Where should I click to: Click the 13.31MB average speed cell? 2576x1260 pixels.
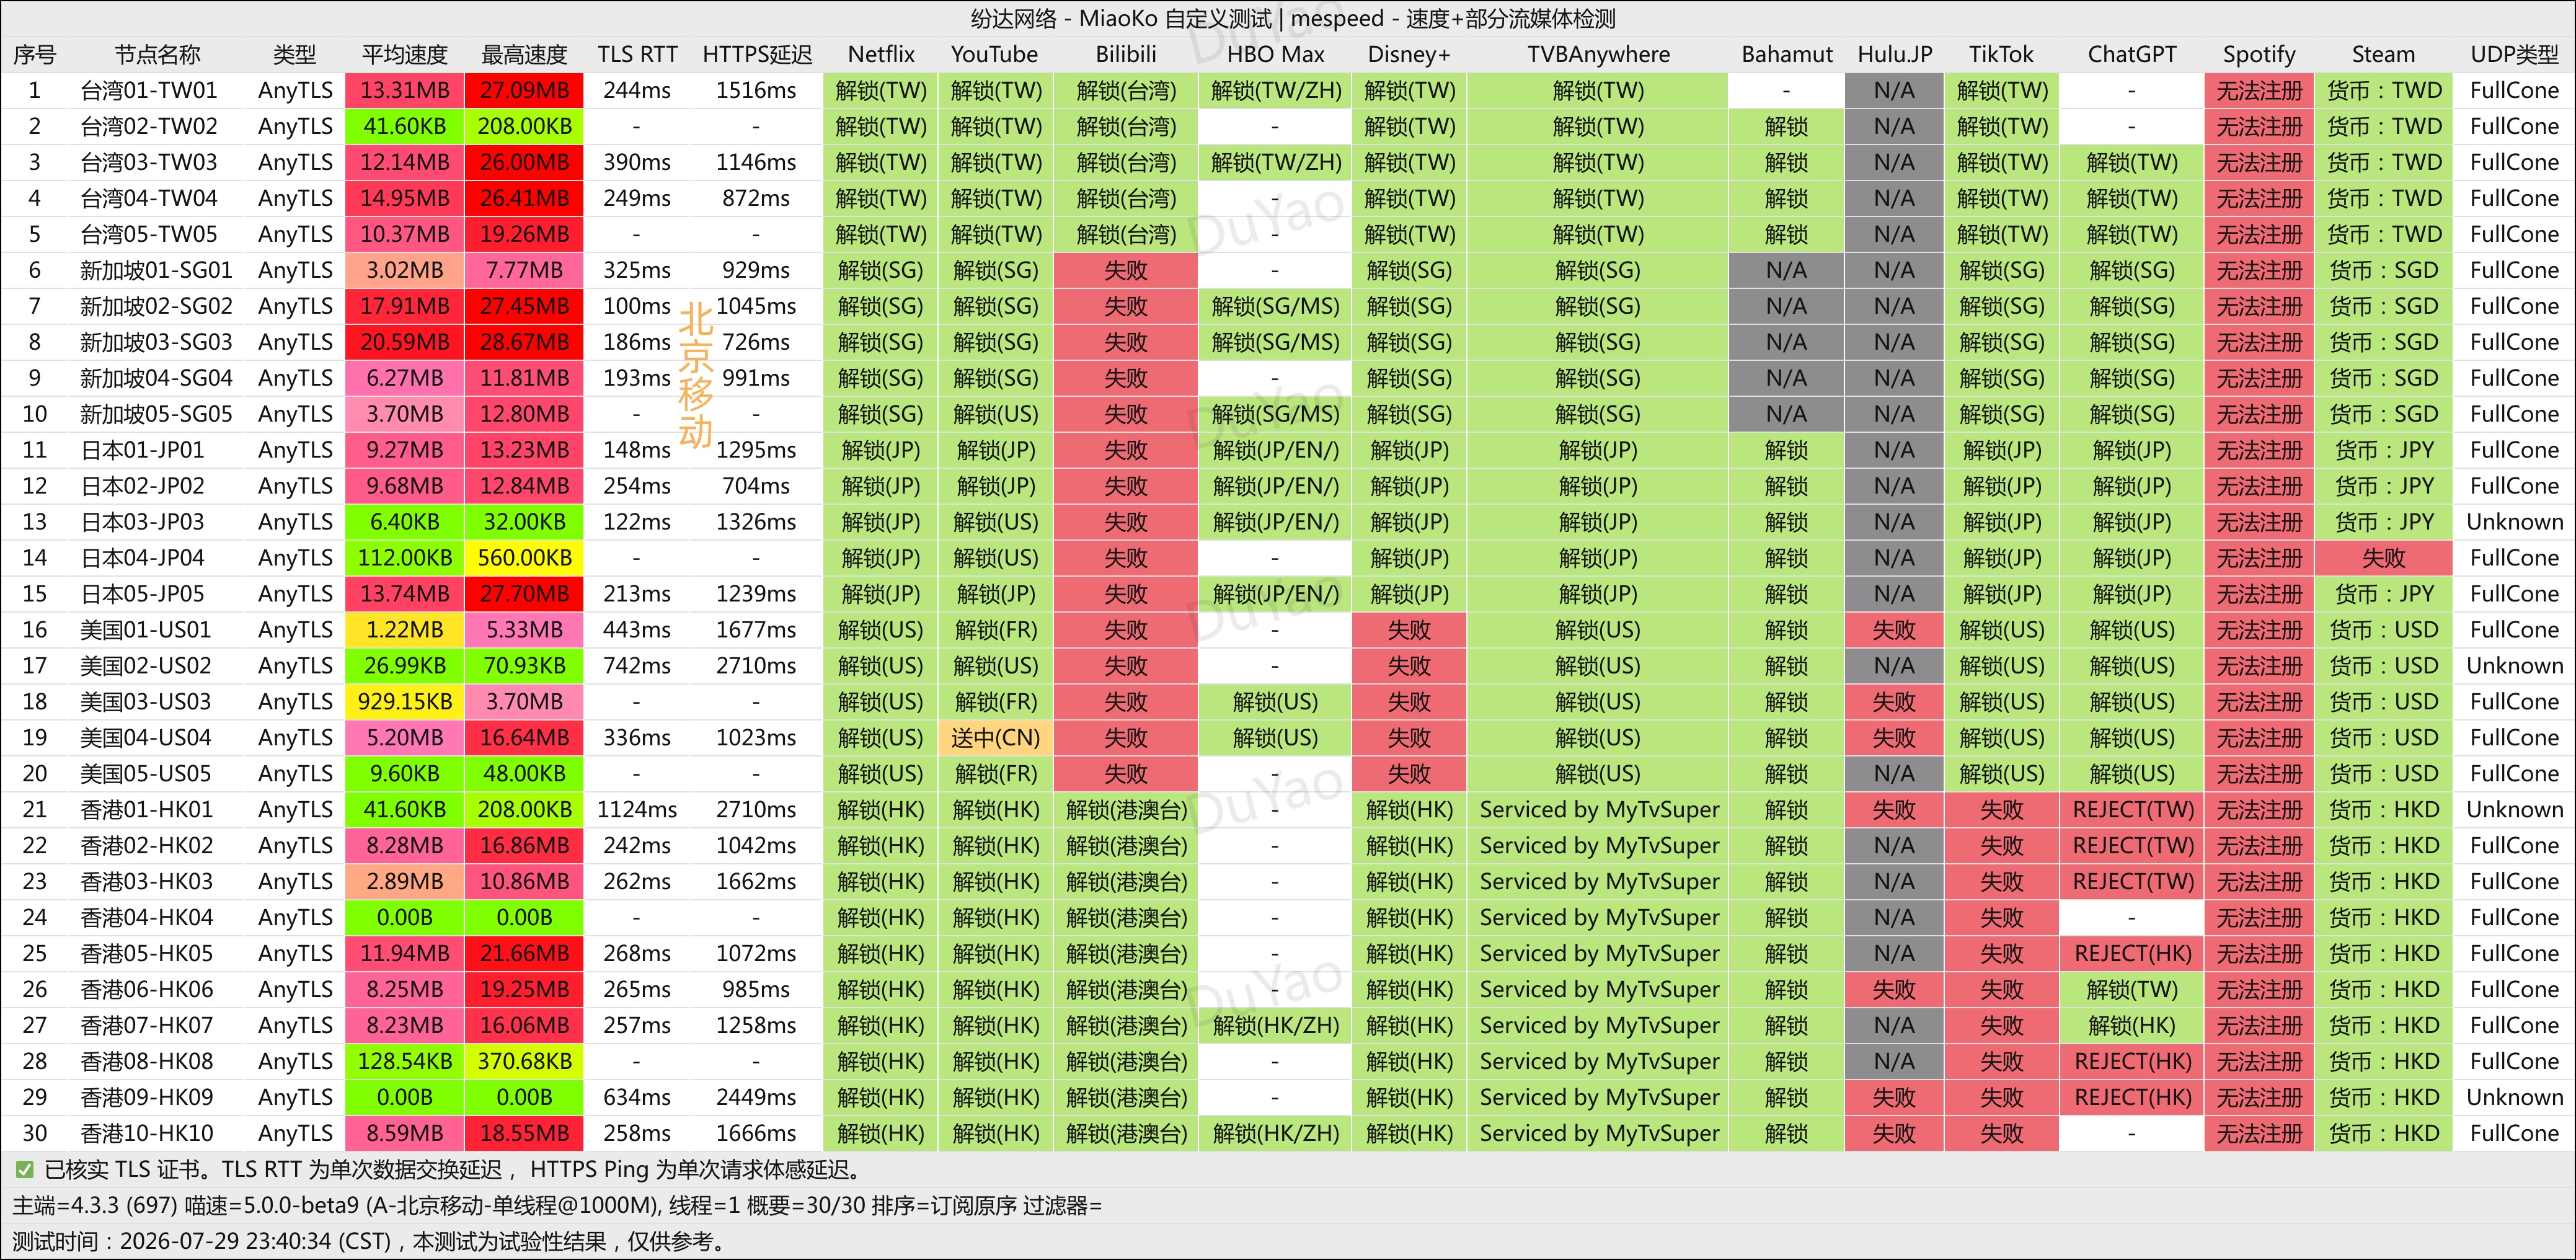pos(405,90)
